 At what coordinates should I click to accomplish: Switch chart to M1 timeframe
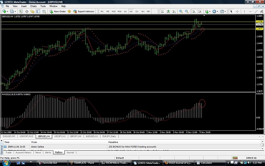[x=102, y=11]
